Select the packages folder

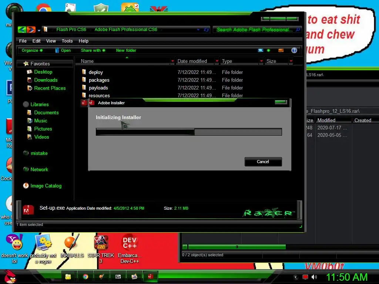(99, 80)
